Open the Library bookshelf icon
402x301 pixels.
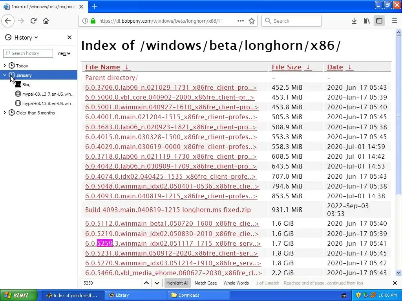tap(367, 21)
